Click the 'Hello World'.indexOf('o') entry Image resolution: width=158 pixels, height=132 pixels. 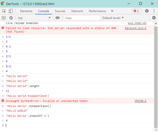(27, 116)
